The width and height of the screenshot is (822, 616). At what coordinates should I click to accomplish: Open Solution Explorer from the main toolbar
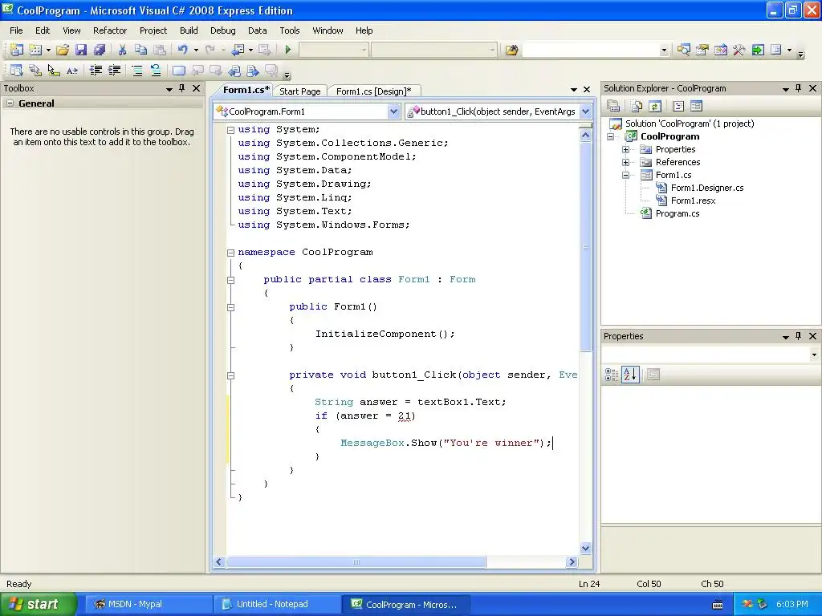click(683, 50)
